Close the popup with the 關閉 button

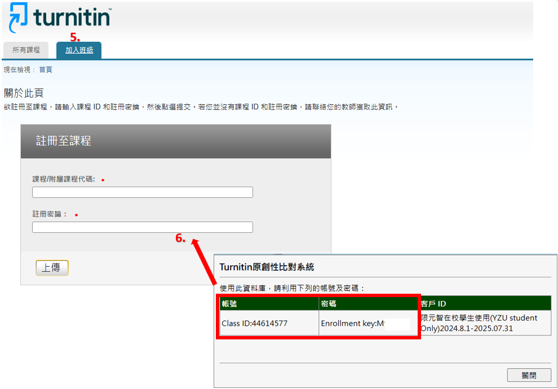[529, 375]
